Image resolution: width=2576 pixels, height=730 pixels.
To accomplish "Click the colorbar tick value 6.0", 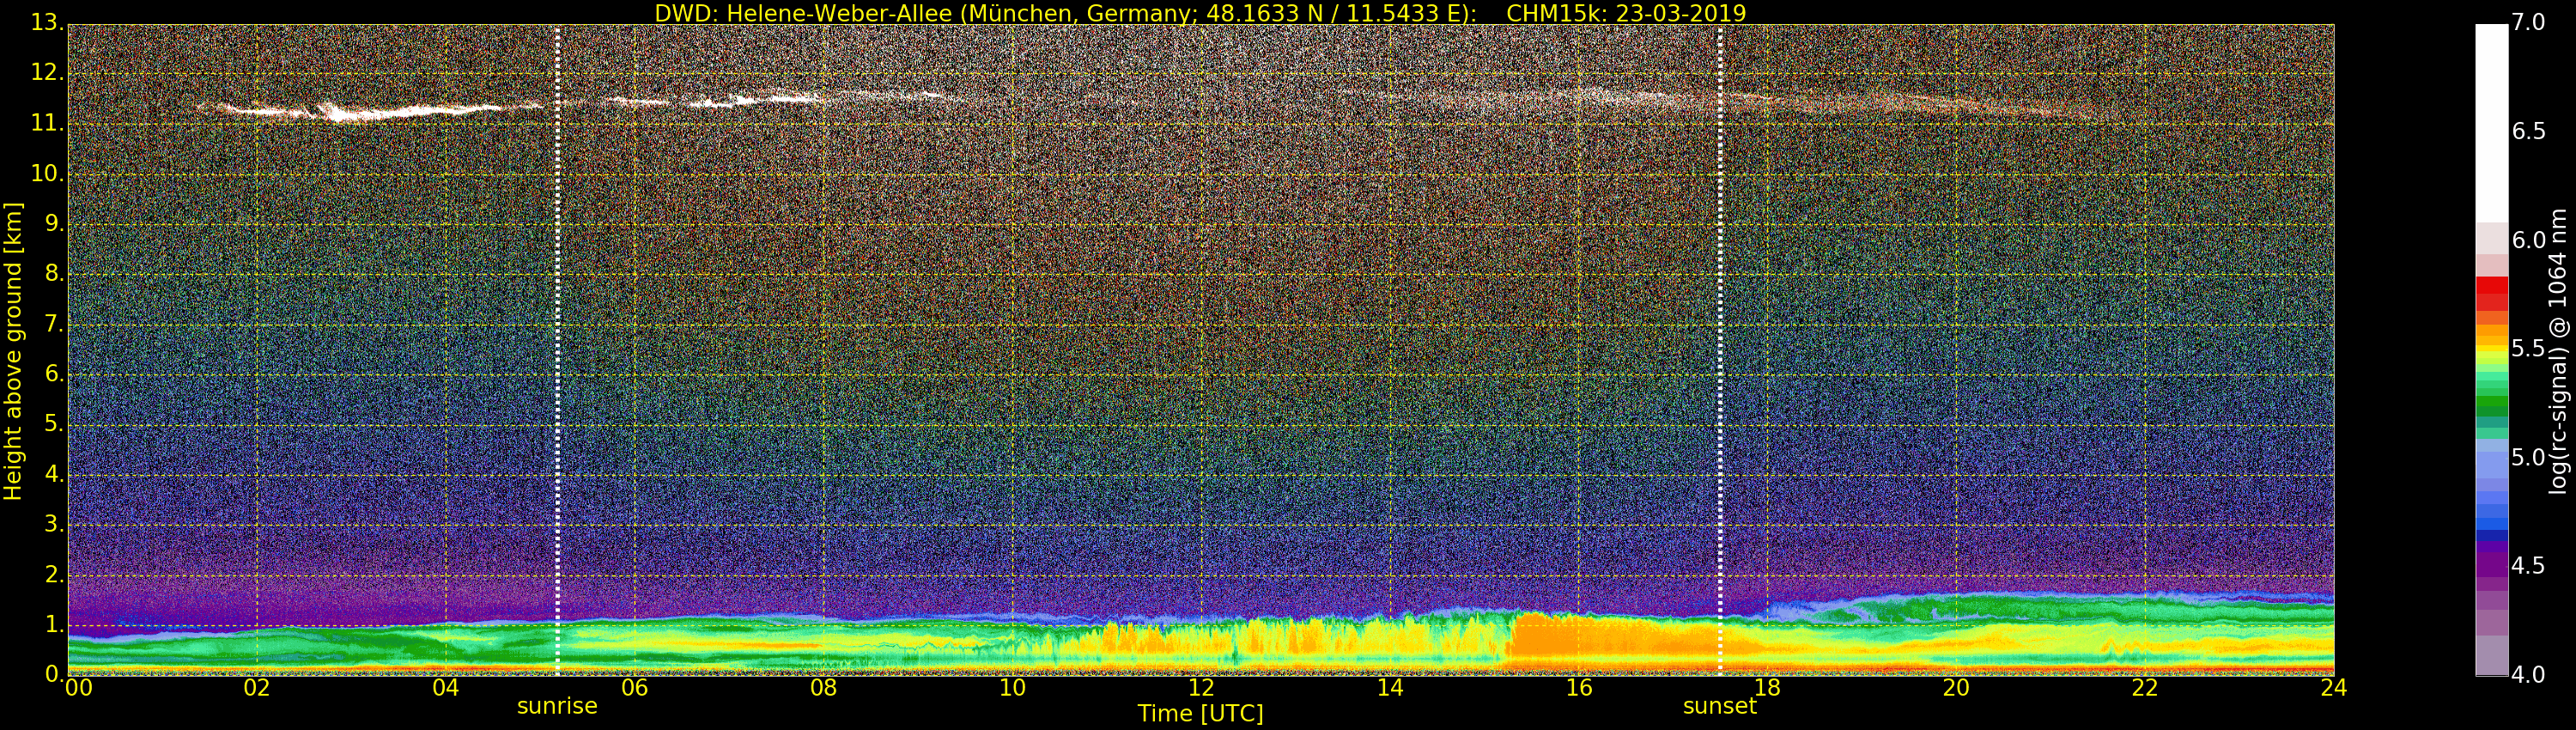I will point(2529,240).
